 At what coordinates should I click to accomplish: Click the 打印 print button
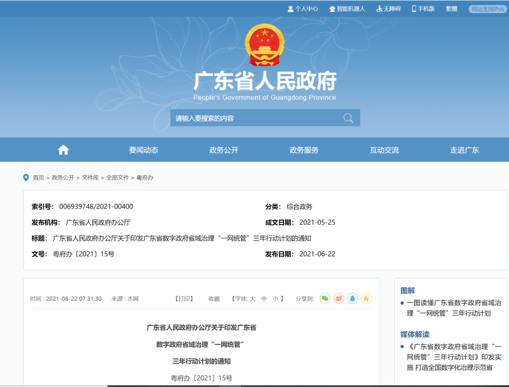184,299
